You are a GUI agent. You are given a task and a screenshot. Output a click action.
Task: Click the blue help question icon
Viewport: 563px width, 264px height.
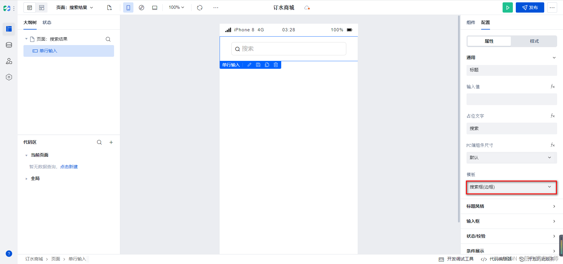point(9,253)
